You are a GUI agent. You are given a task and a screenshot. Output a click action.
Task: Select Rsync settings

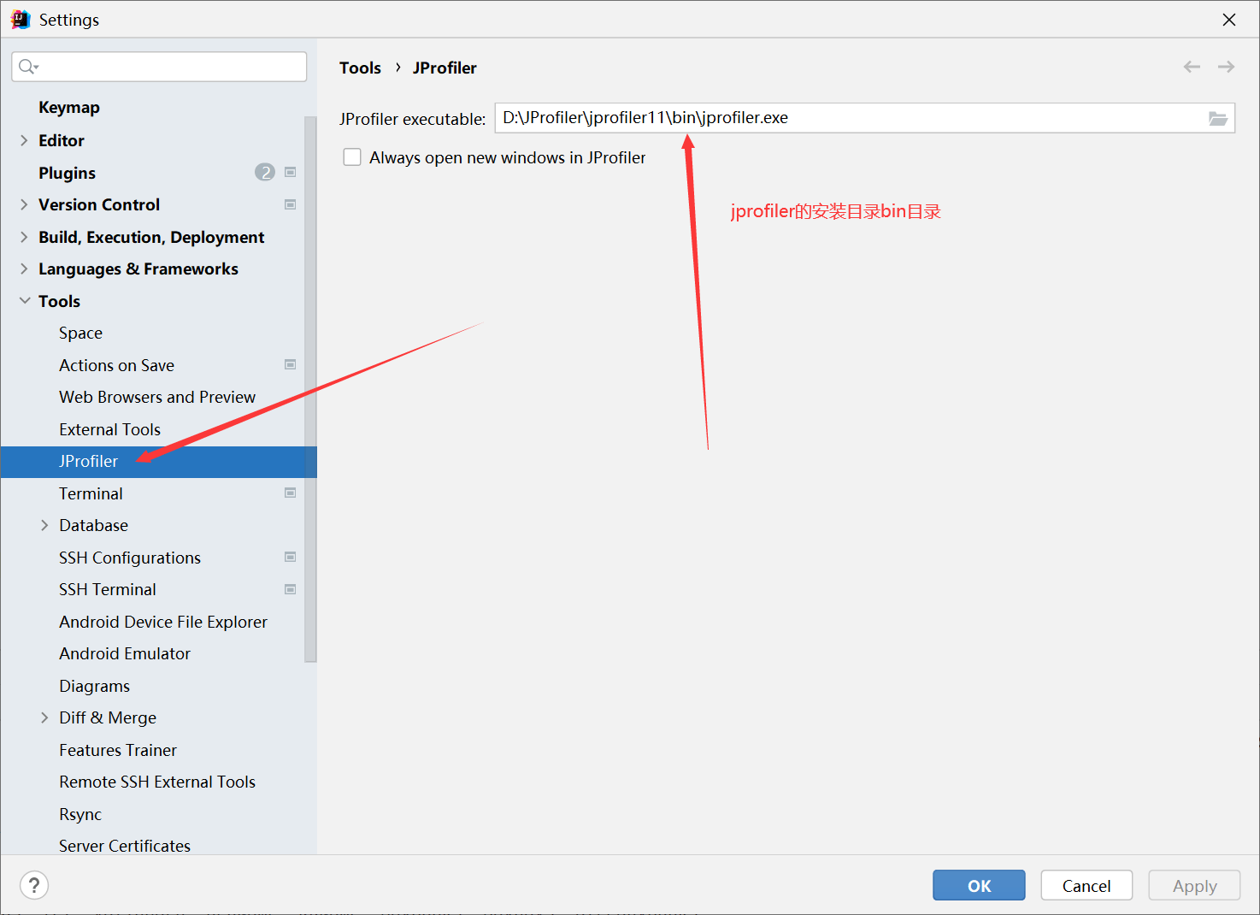click(80, 814)
